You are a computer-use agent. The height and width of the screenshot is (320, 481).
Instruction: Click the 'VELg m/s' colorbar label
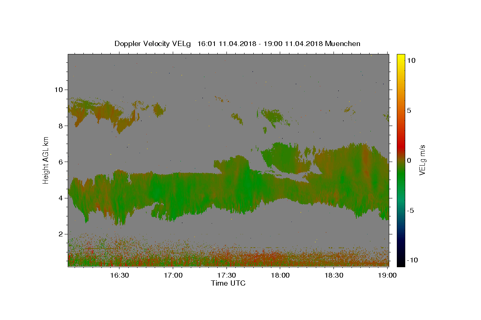(422, 160)
